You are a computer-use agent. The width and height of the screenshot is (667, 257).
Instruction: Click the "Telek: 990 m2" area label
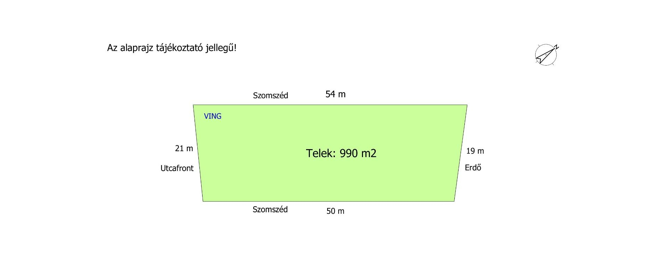341,153
